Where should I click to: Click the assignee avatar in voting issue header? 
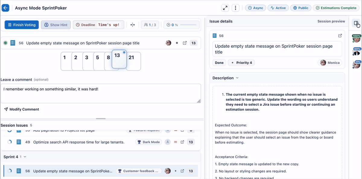click(169, 43)
